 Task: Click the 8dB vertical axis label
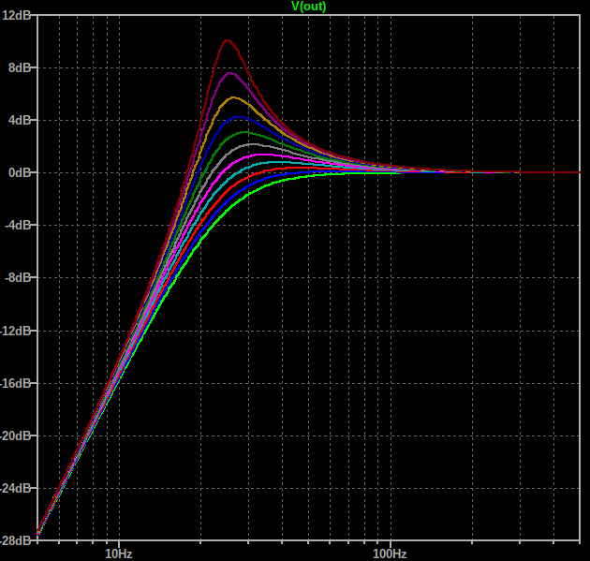(20, 67)
